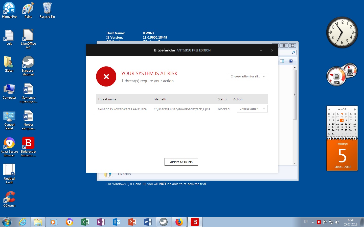Select the Word document named Изучение стрессоуст...

click(28, 93)
